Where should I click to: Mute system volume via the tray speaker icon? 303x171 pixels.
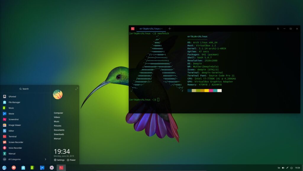(283, 167)
